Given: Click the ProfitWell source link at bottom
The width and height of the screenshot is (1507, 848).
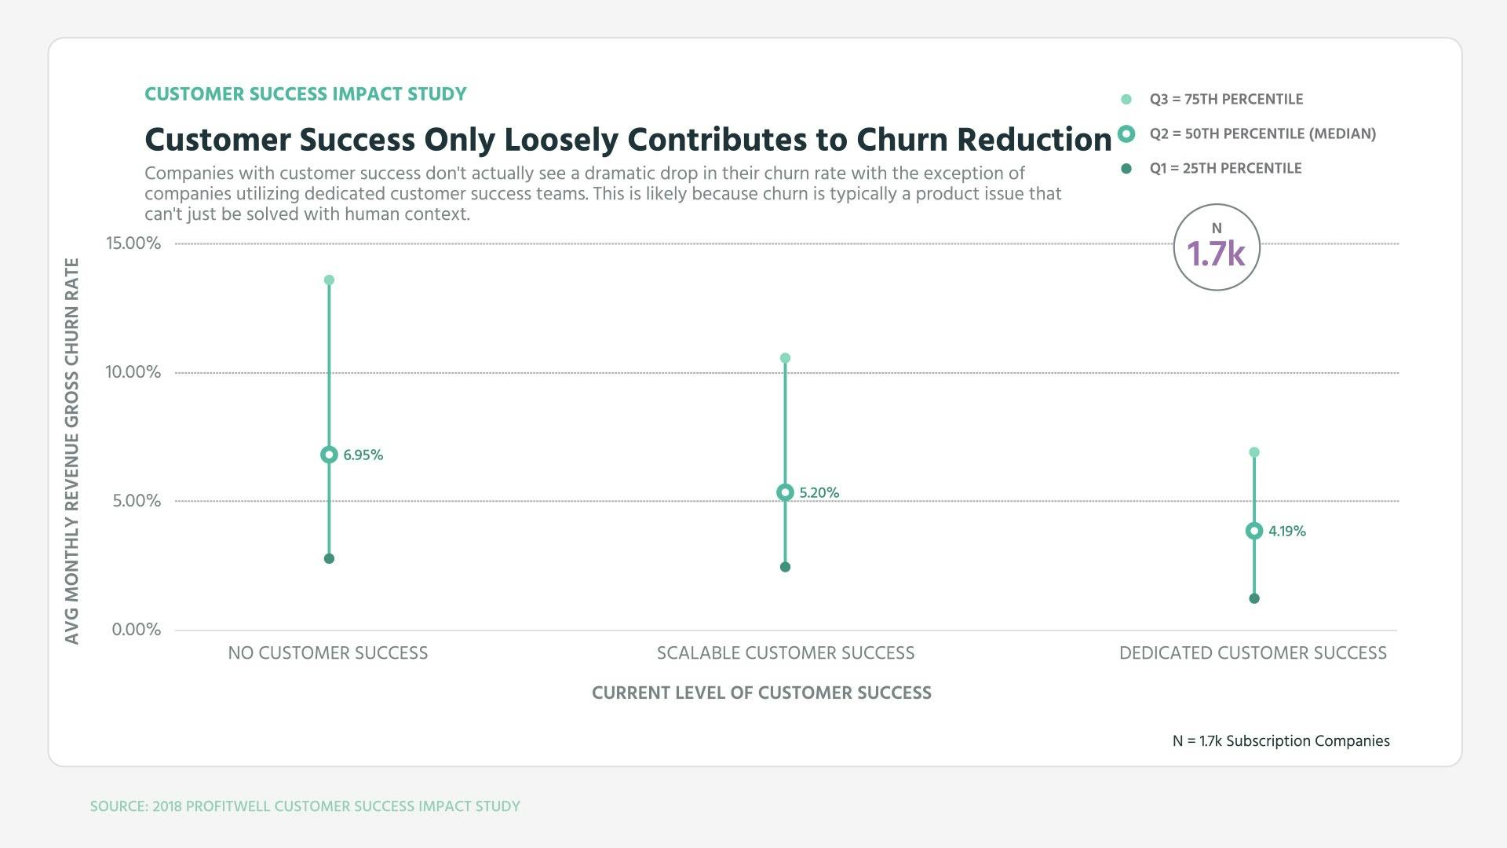Looking at the screenshot, I should click(305, 806).
